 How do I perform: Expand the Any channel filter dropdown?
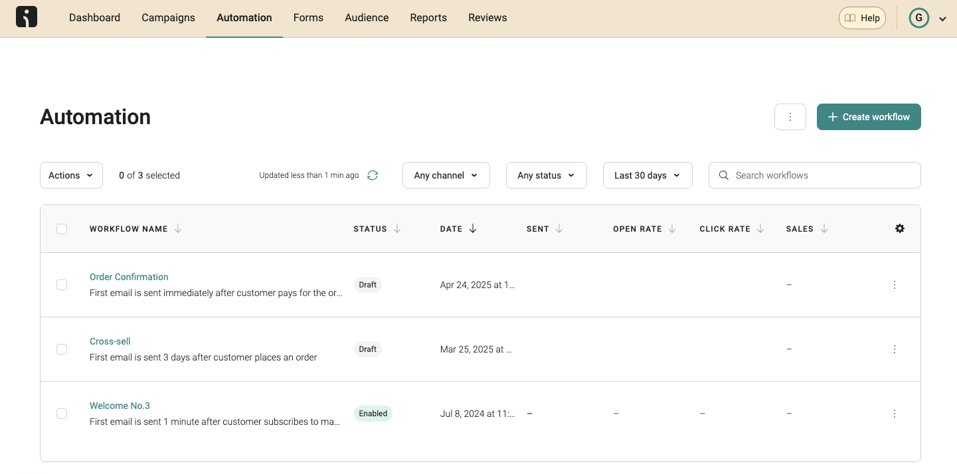pos(446,175)
